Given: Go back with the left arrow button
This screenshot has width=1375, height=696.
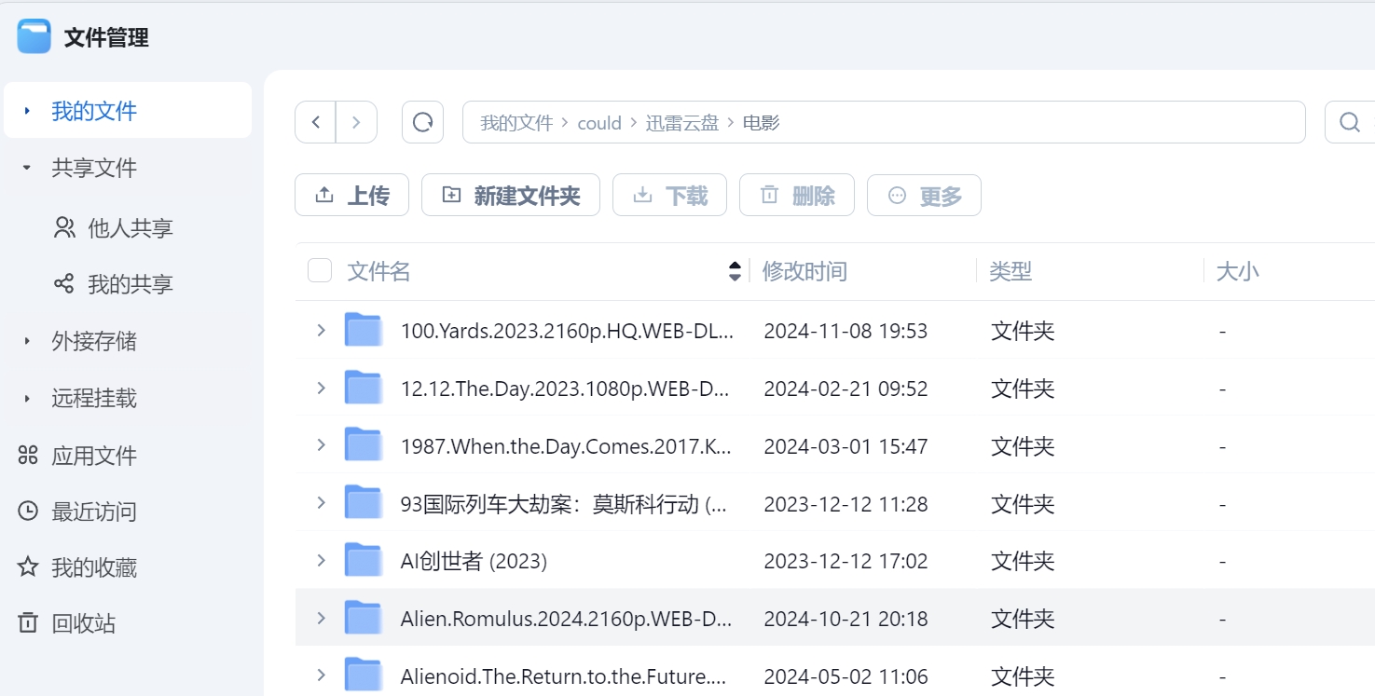Looking at the screenshot, I should [x=316, y=122].
